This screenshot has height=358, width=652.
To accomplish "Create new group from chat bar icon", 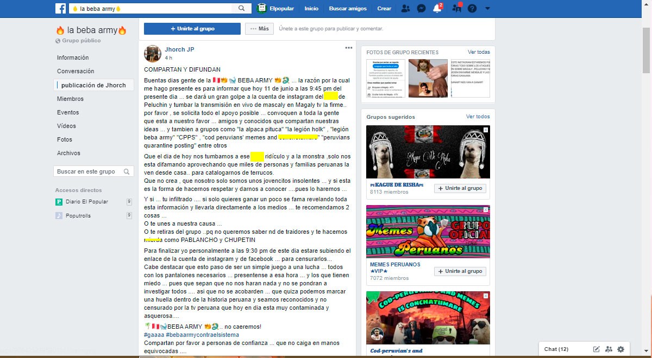I will [x=609, y=349].
